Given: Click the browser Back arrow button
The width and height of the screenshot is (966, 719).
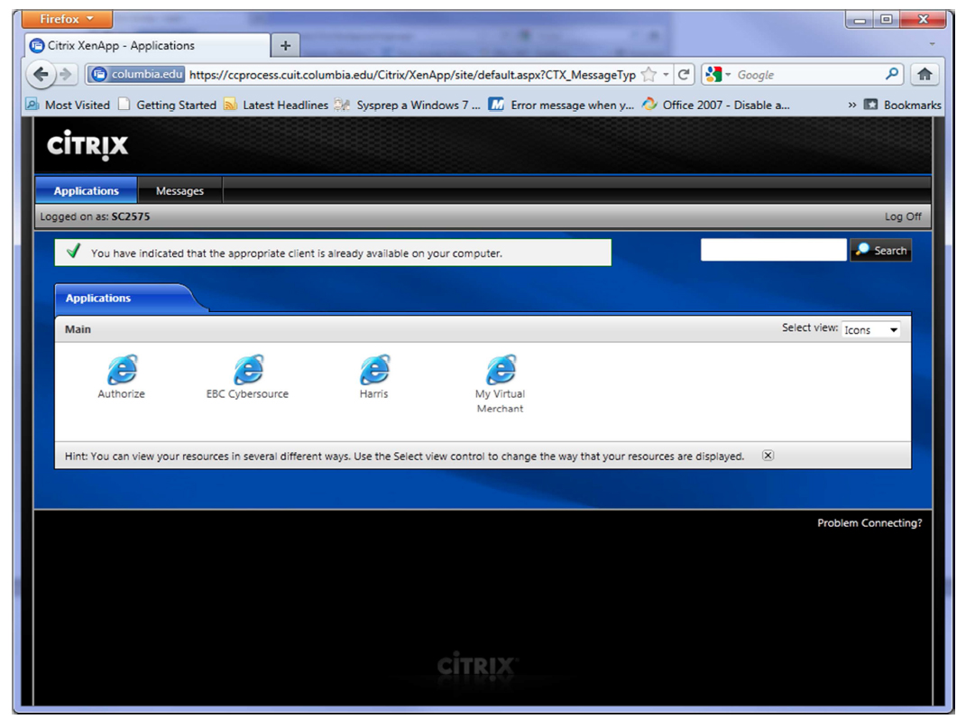Looking at the screenshot, I should [41, 75].
